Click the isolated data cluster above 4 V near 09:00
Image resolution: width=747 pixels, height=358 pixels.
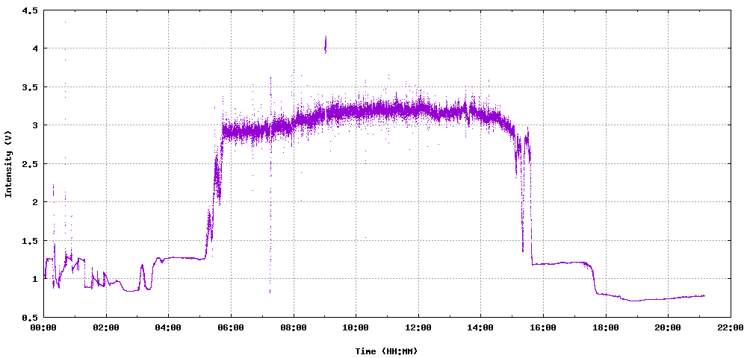(x=326, y=45)
